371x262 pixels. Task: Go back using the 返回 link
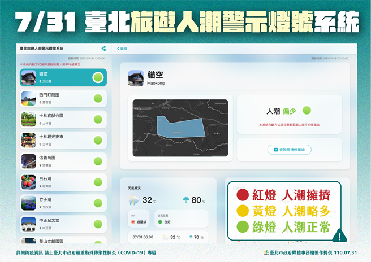coord(122,49)
